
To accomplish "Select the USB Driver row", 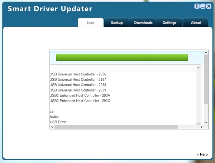I will point(58,122).
